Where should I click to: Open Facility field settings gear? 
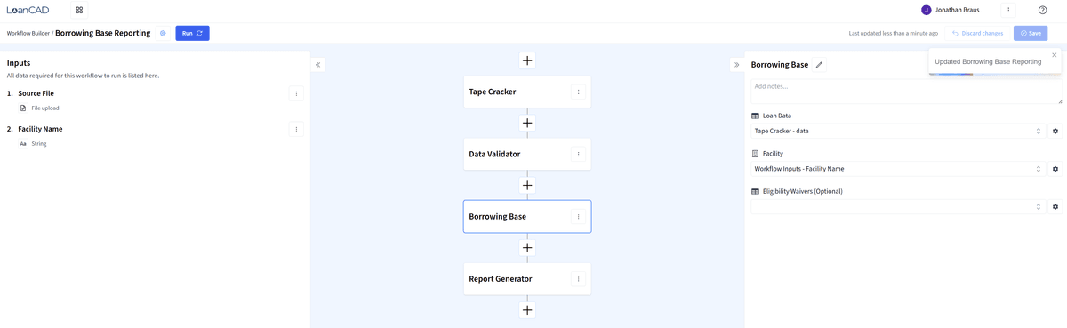click(1055, 169)
